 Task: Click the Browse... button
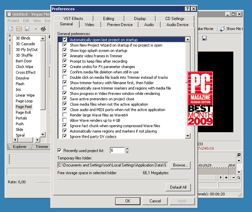point(180,165)
